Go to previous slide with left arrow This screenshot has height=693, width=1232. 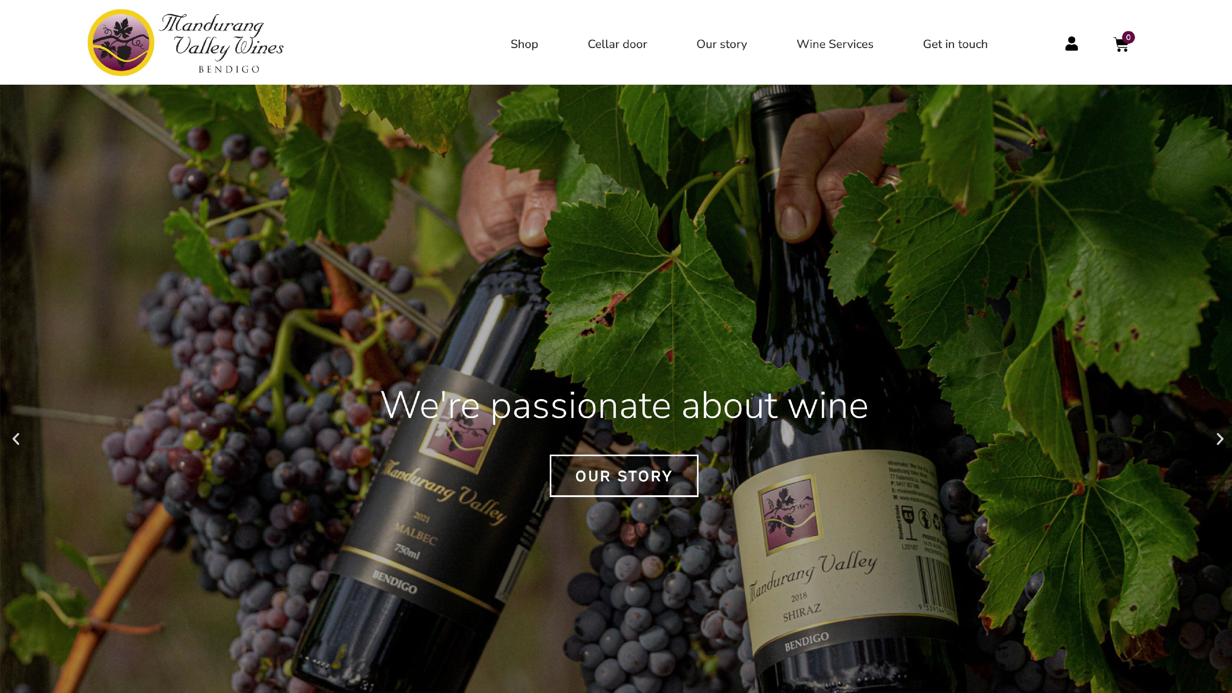pyautogui.click(x=16, y=439)
